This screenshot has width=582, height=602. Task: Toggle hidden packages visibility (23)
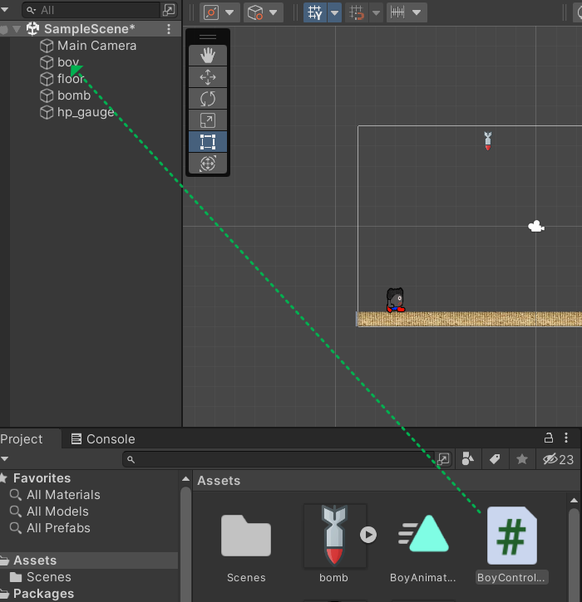coord(558,459)
